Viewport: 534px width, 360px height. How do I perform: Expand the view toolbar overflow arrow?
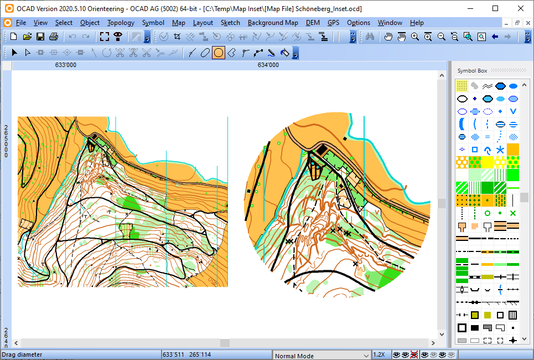tap(527, 37)
